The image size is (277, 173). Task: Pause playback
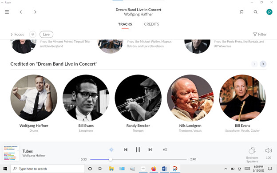tap(138, 149)
